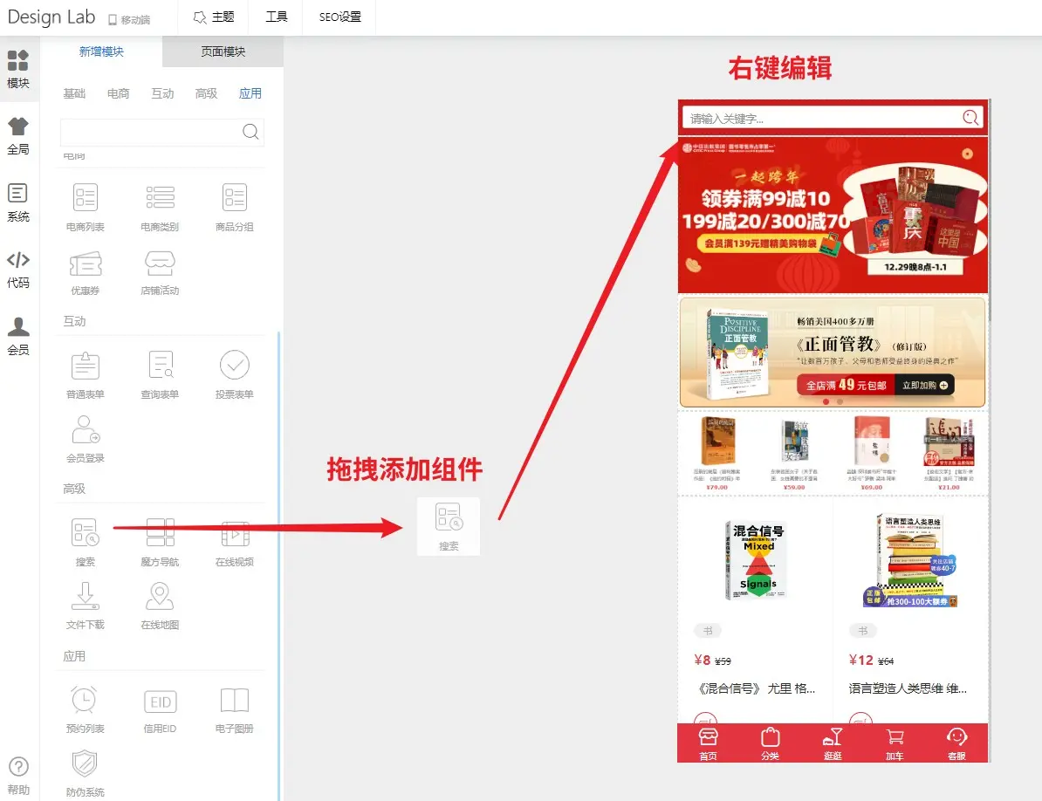Click the blue module panel scrollbar

point(279,558)
